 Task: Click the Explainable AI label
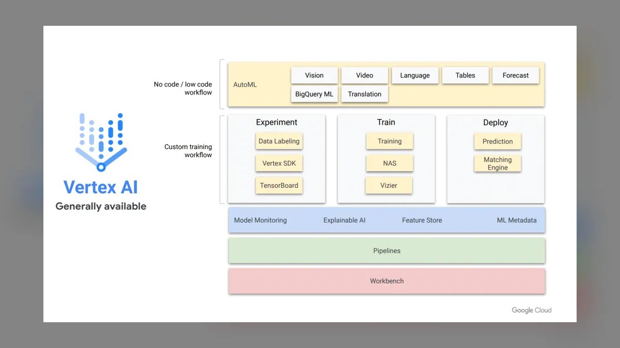pos(344,220)
